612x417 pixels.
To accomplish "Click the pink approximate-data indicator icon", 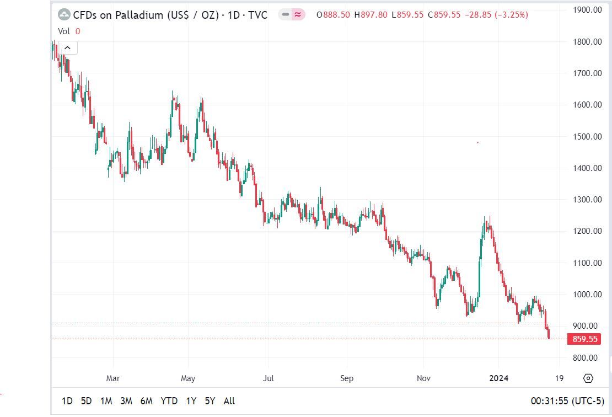I will (x=298, y=15).
